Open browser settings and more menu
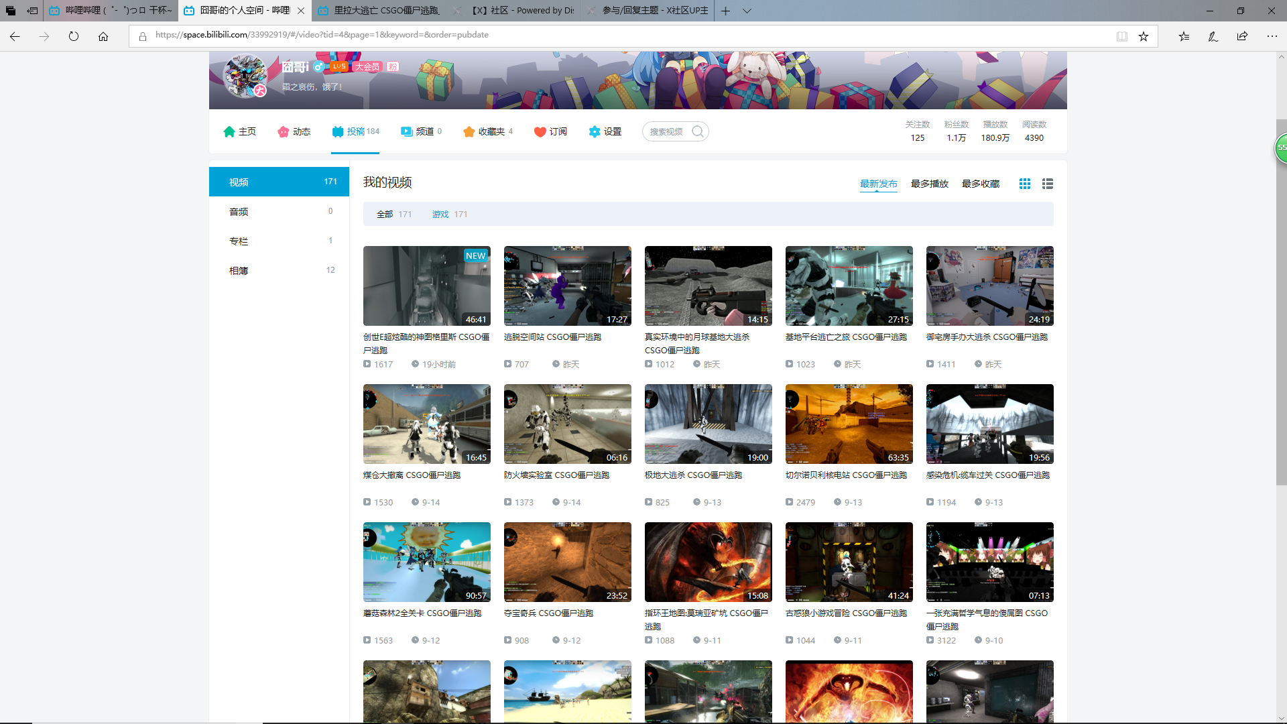The image size is (1287, 724). pos(1272,36)
